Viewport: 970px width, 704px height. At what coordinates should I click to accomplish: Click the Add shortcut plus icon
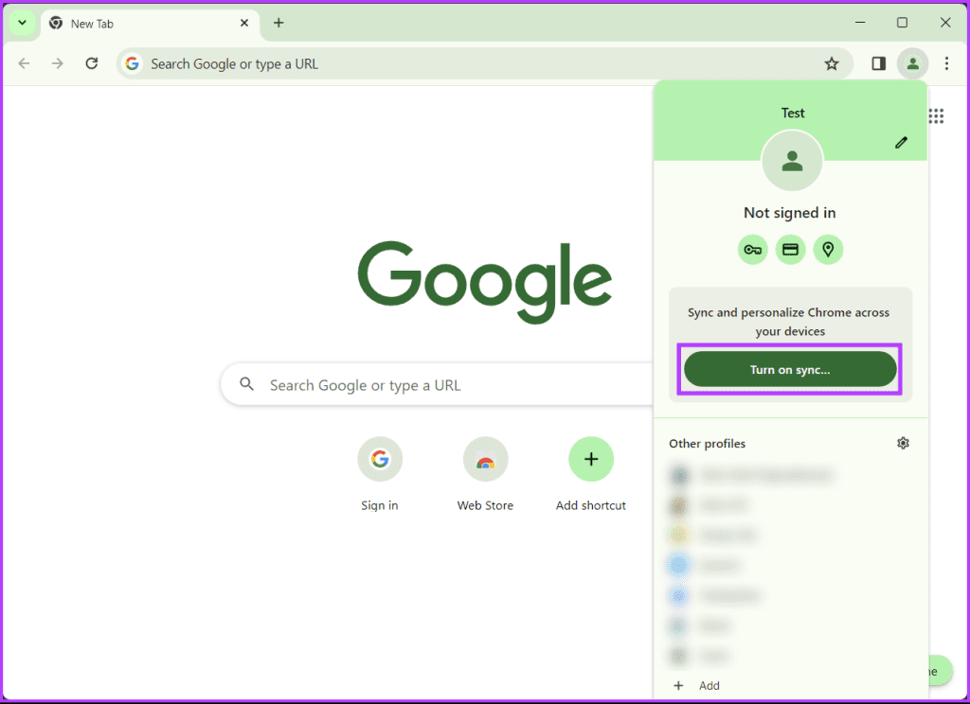tap(591, 459)
